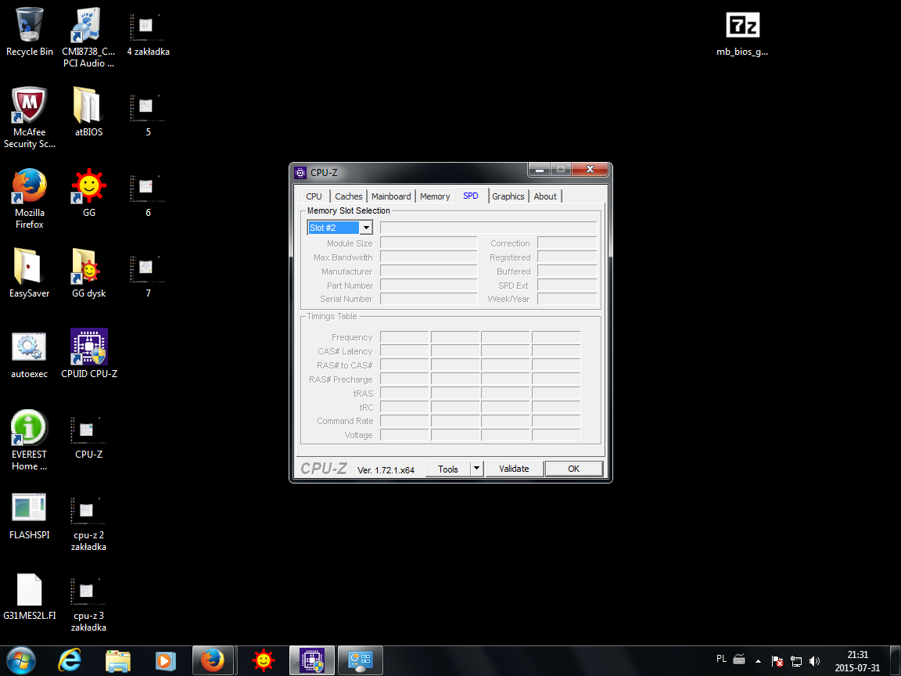Open the autoexec batch file

tap(29, 354)
